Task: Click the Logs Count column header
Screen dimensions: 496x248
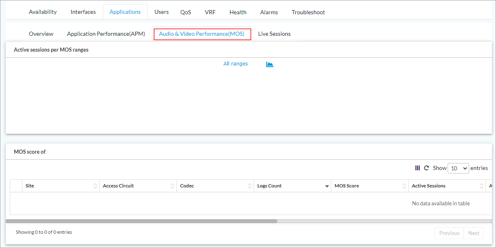Action: point(293,186)
